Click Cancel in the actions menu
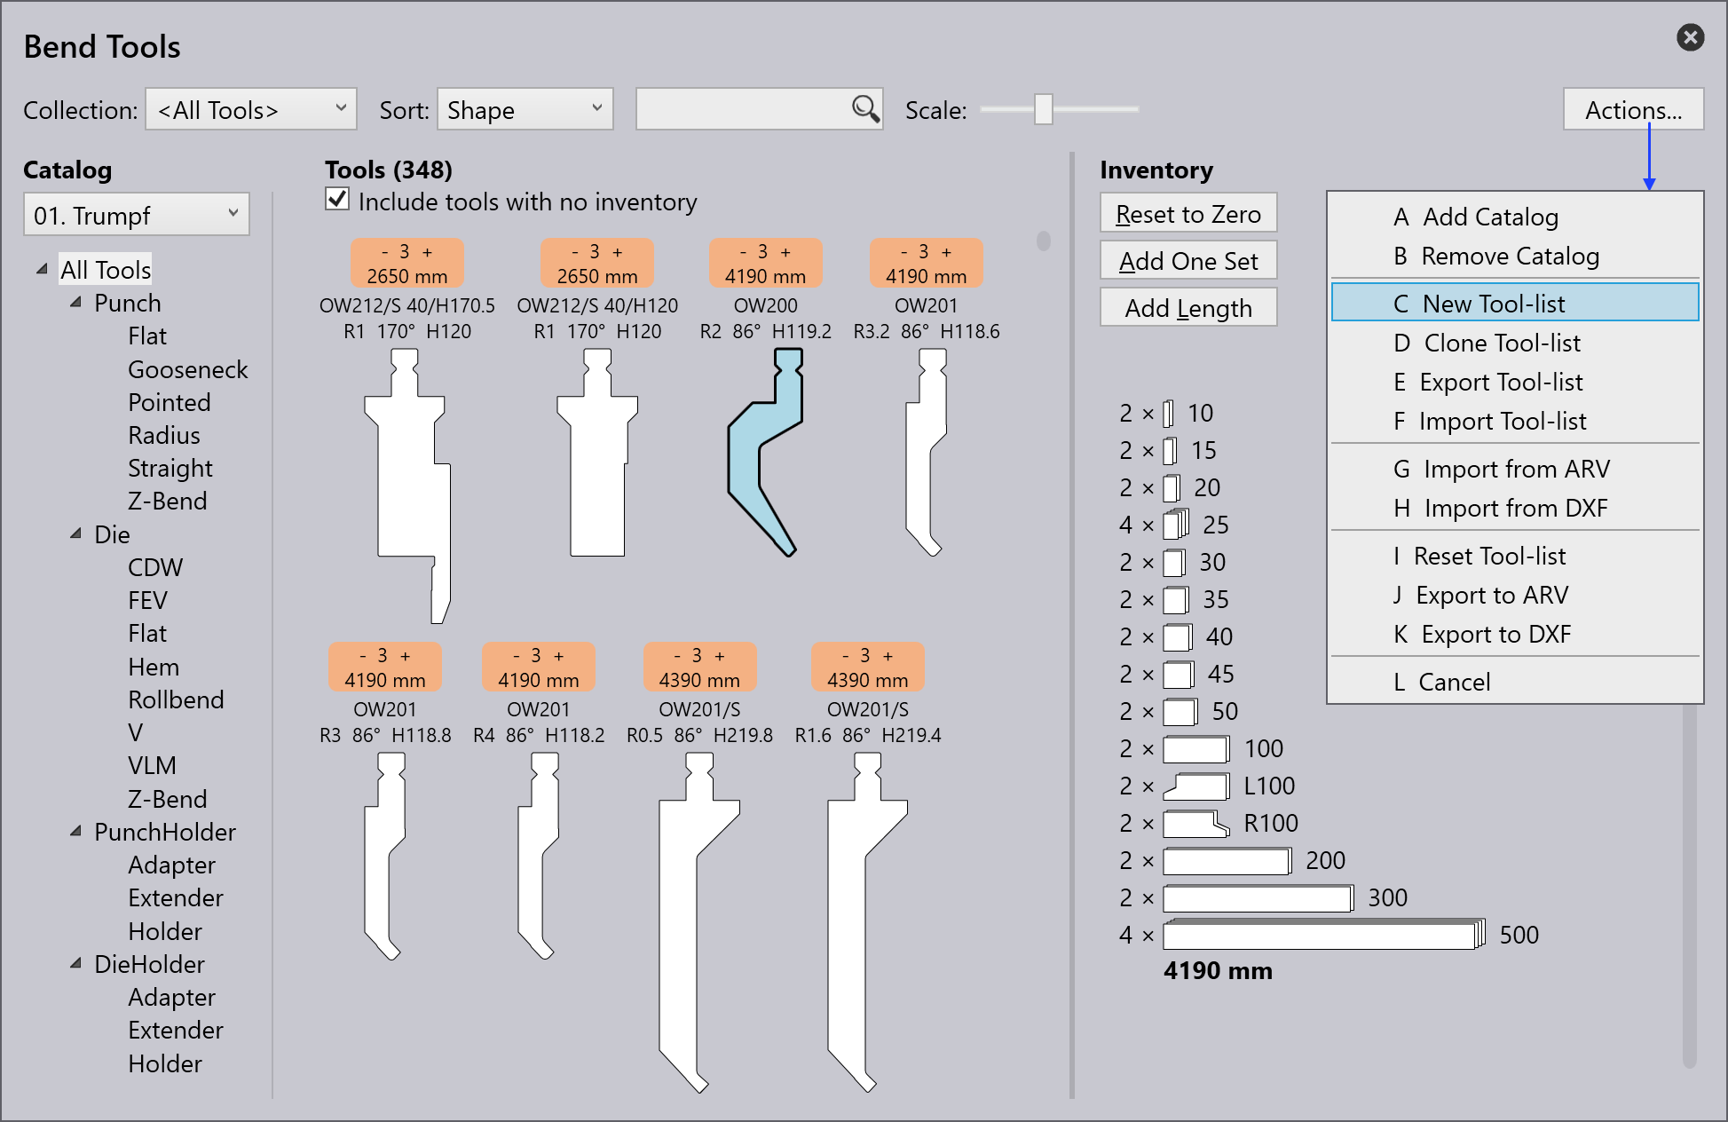Viewport: 1728px width, 1122px height. click(1515, 682)
